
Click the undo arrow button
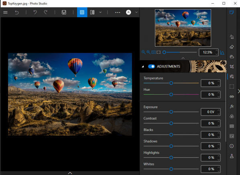click(x=35, y=12)
